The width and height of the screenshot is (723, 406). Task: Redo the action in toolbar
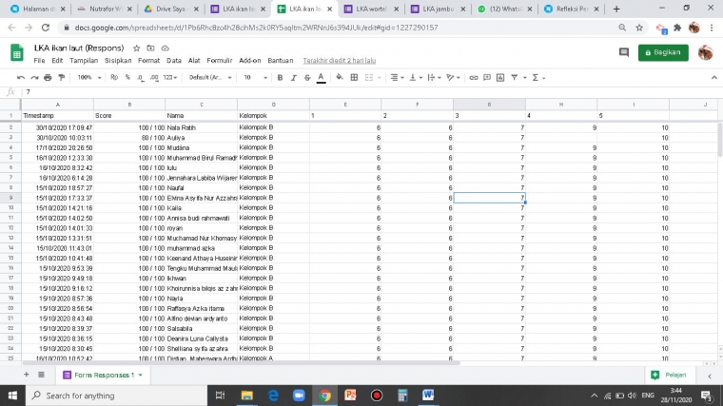pos(34,77)
